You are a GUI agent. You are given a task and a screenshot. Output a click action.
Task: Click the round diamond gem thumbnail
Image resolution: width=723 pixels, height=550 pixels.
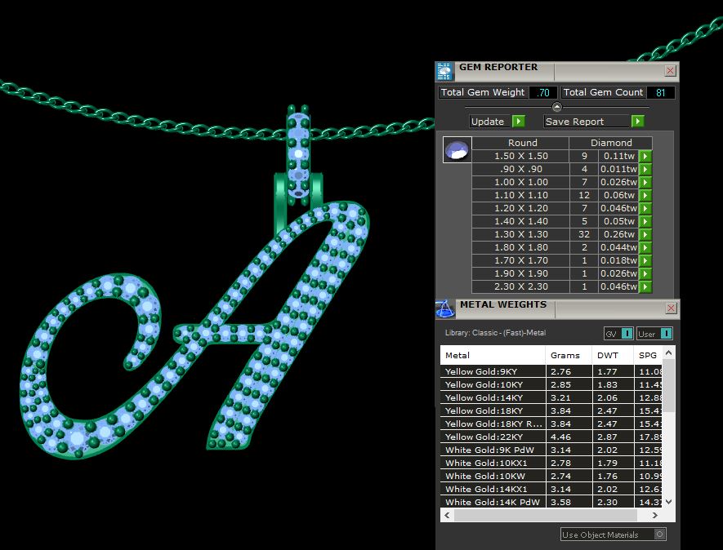point(457,149)
